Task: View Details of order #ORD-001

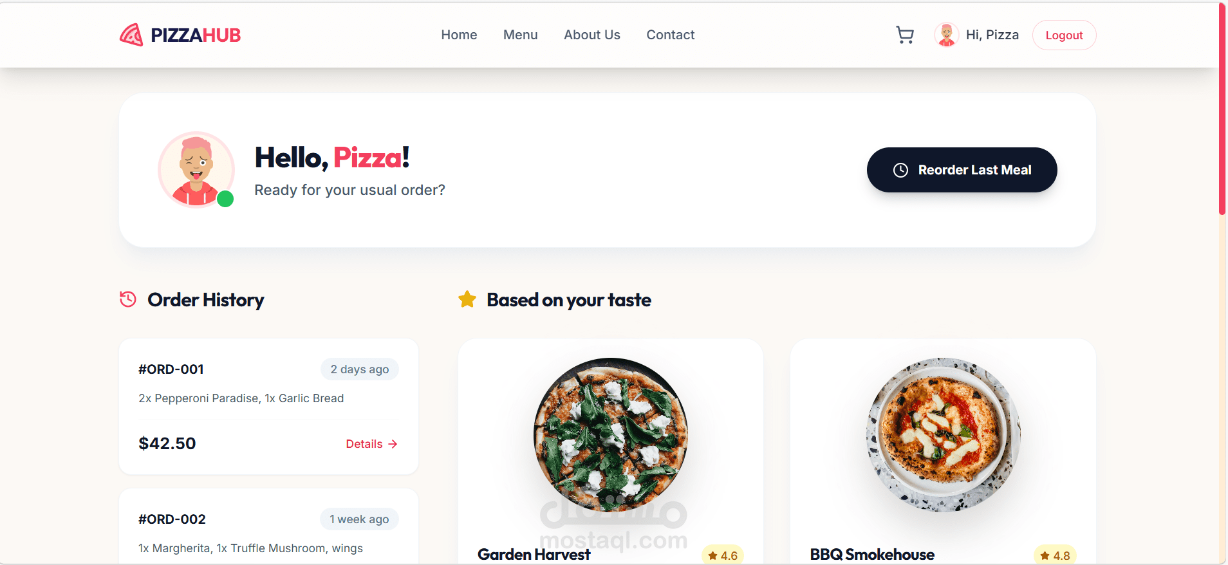Action: (x=371, y=444)
